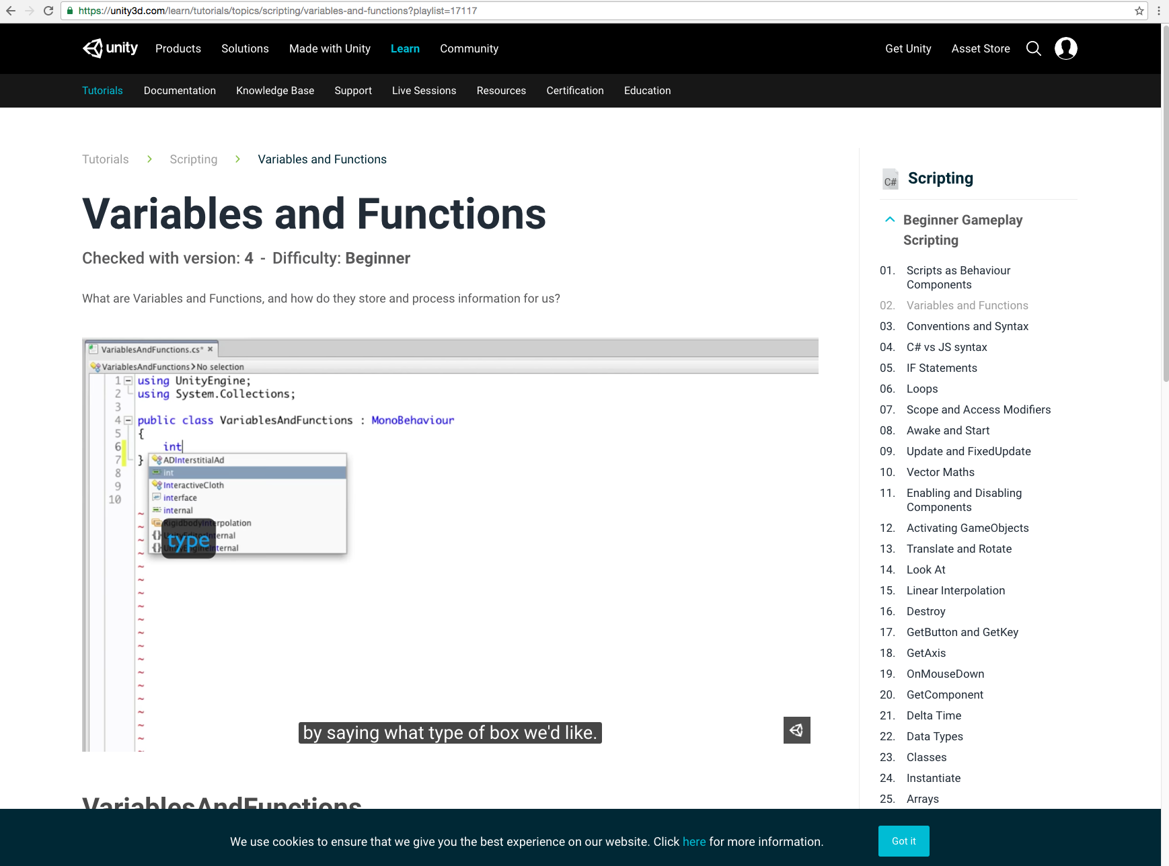Open C# vs JS syntax lesson

pos(946,347)
